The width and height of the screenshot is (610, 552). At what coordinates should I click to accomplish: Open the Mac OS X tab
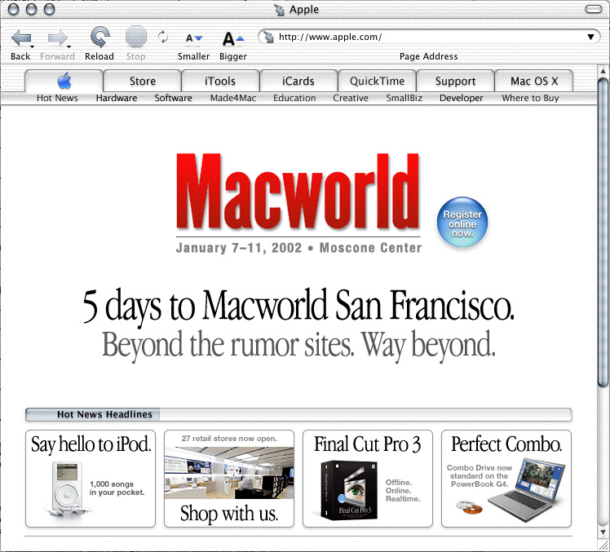[533, 81]
